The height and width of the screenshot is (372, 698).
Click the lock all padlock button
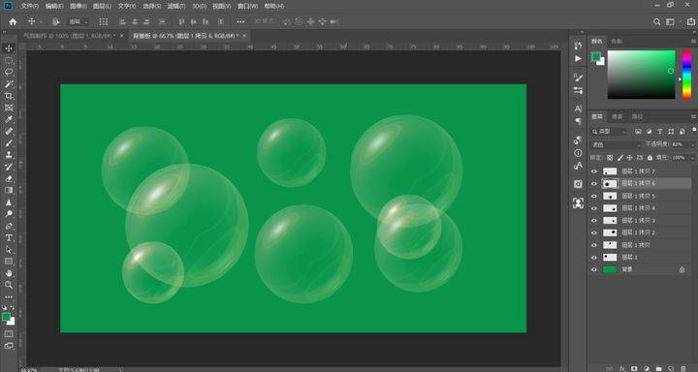pyautogui.click(x=650, y=158)
